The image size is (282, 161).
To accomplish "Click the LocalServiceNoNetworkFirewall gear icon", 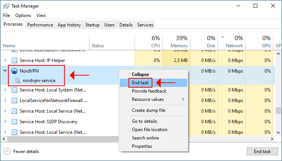I will 15,101.
